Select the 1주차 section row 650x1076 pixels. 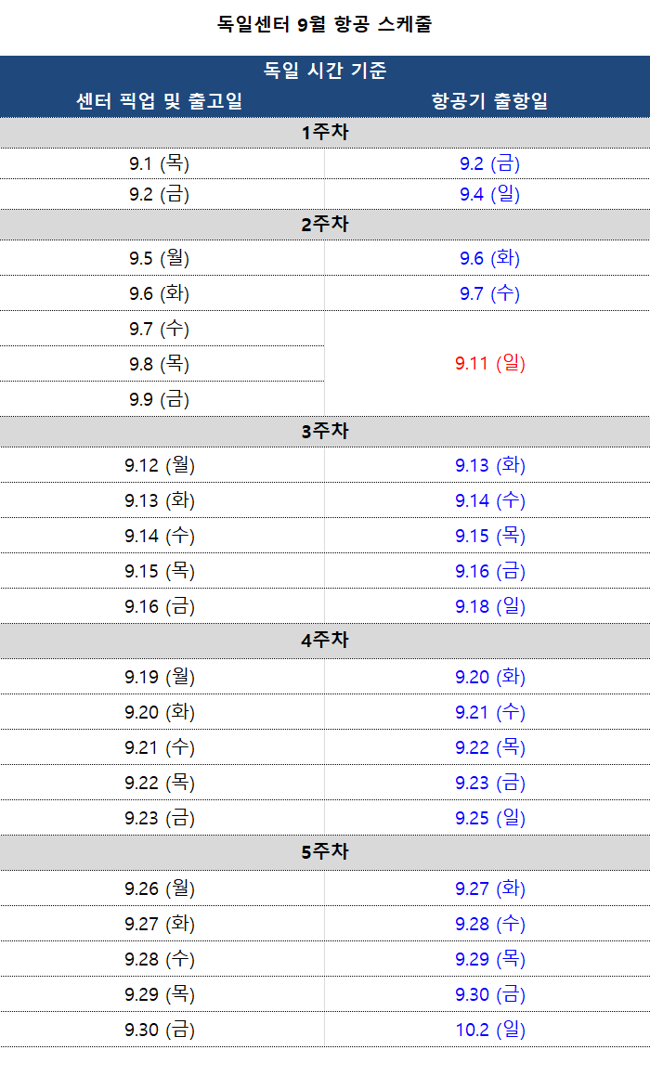point(325,133)
